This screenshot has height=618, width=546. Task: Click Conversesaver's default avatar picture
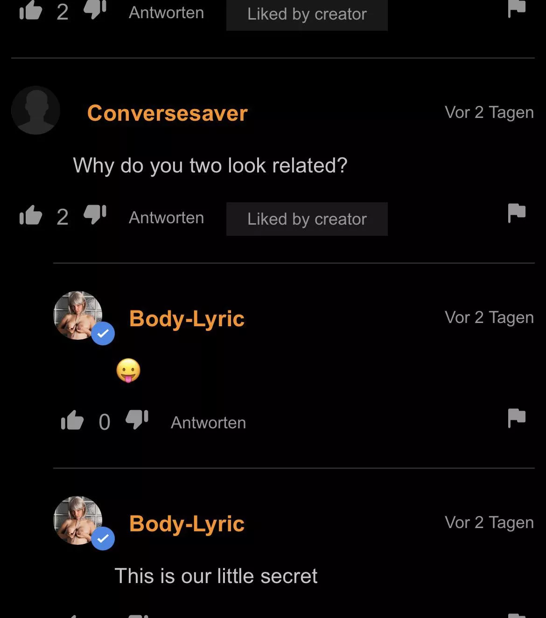point(35,110)
